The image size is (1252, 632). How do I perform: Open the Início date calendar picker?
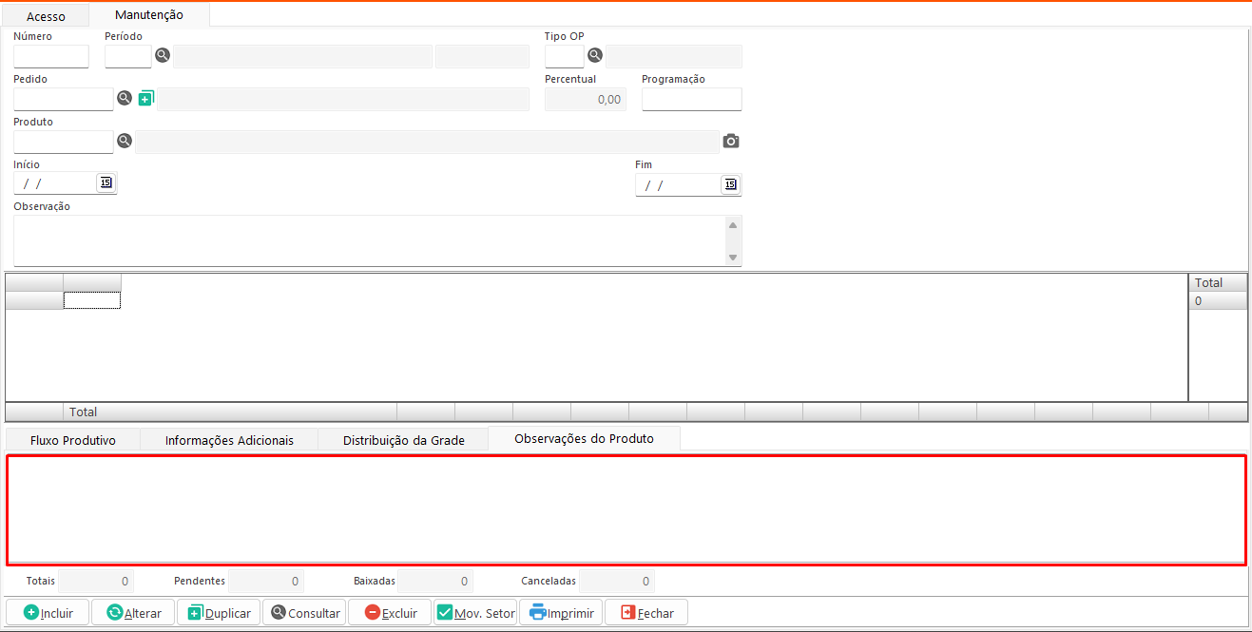coord(106,182)
